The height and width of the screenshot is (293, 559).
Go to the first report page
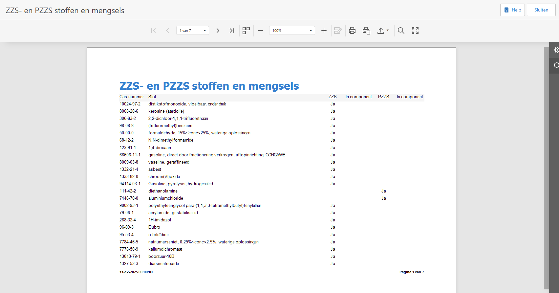click(x=153, y=31)
